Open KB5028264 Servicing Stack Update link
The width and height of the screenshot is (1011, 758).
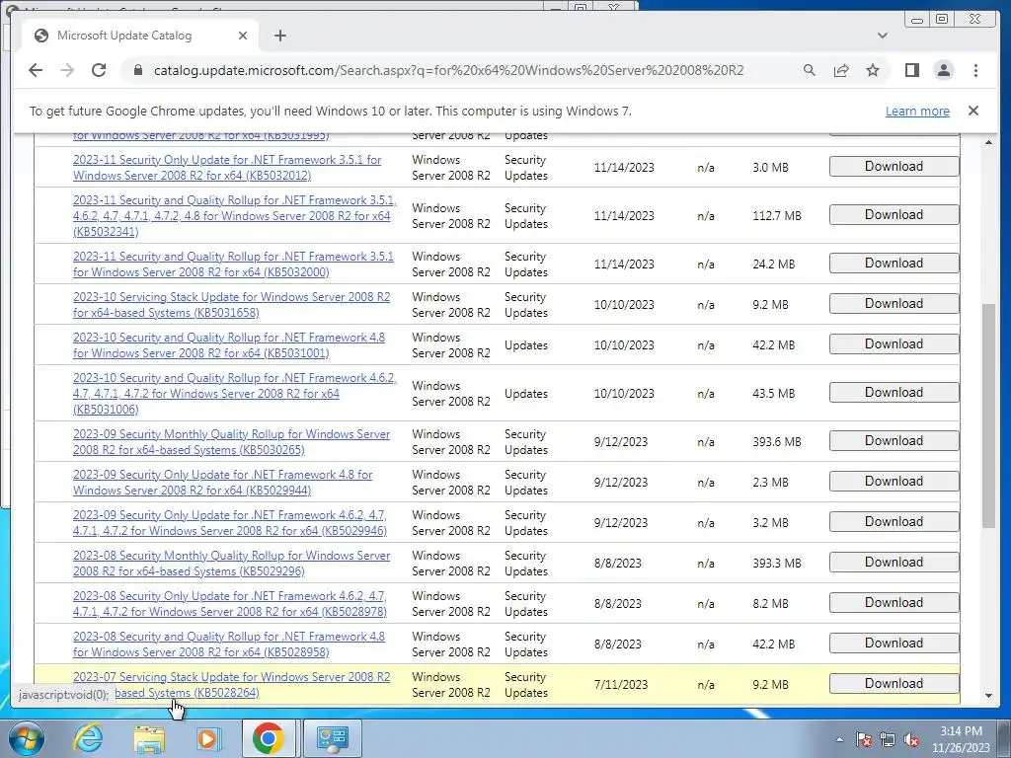(231, 685)
